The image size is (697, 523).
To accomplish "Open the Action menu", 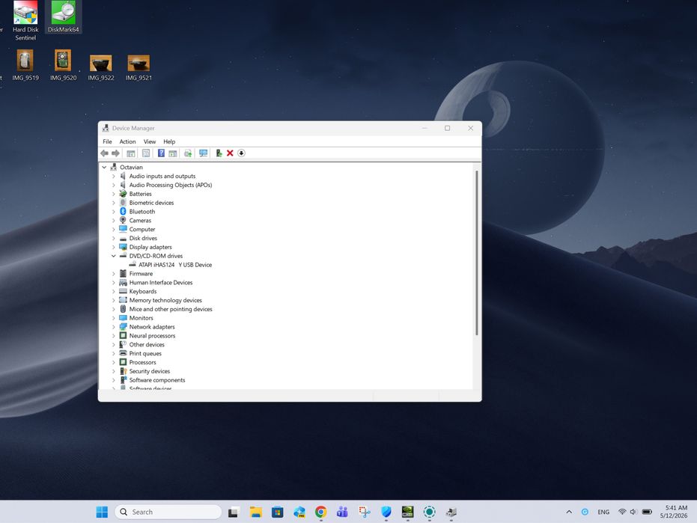I will 127,141.
